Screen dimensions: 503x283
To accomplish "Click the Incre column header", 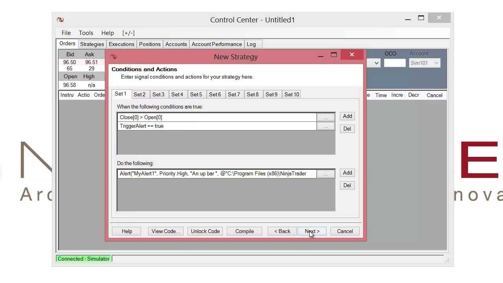I will click(x=397, y=95).
